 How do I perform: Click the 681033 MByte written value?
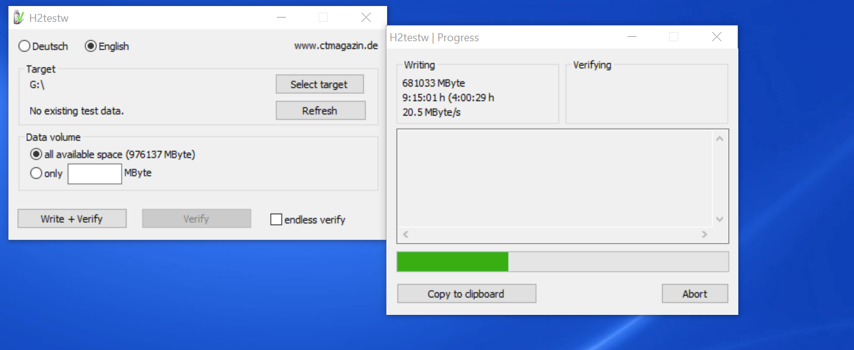434,83
